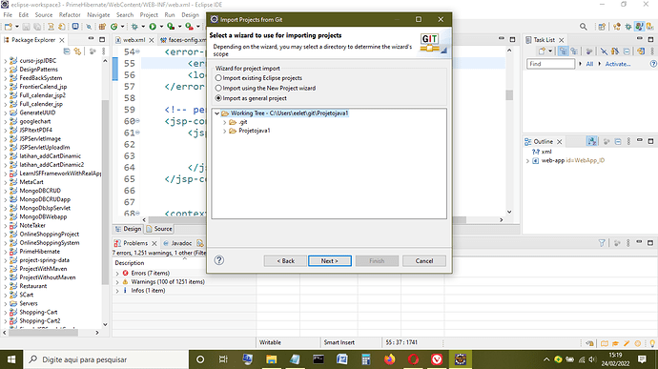The width and height of the screenshot is (658, 369).
Task: Click the Run green play toolbar icon
Action: click(x=153, y=27)
